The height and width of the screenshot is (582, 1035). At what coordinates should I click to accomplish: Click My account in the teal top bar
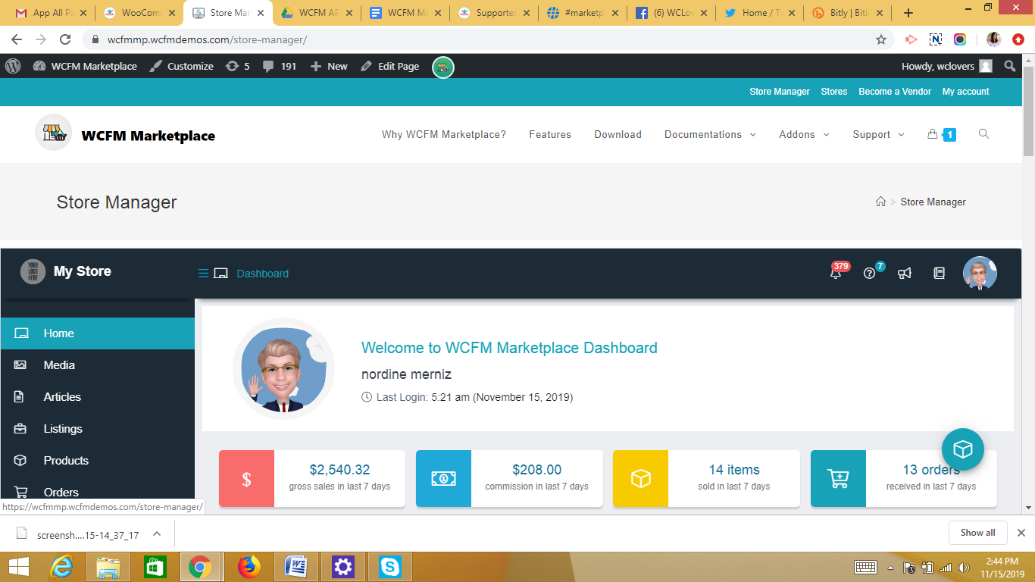pos(966,92)
